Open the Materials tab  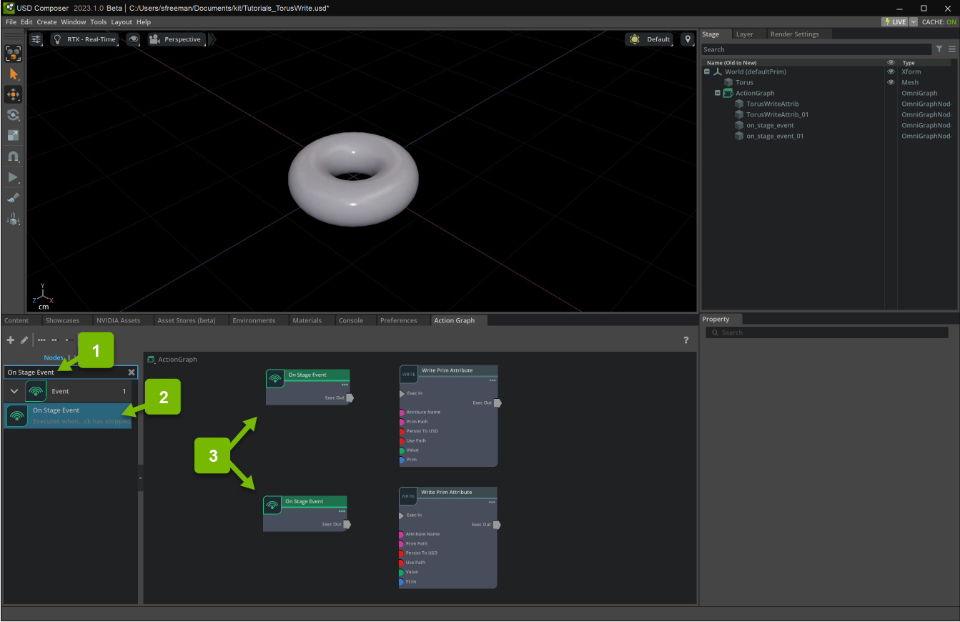(x=307, y=320)
